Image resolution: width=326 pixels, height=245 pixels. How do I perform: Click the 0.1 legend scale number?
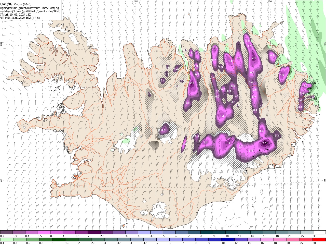click(2, 243)
